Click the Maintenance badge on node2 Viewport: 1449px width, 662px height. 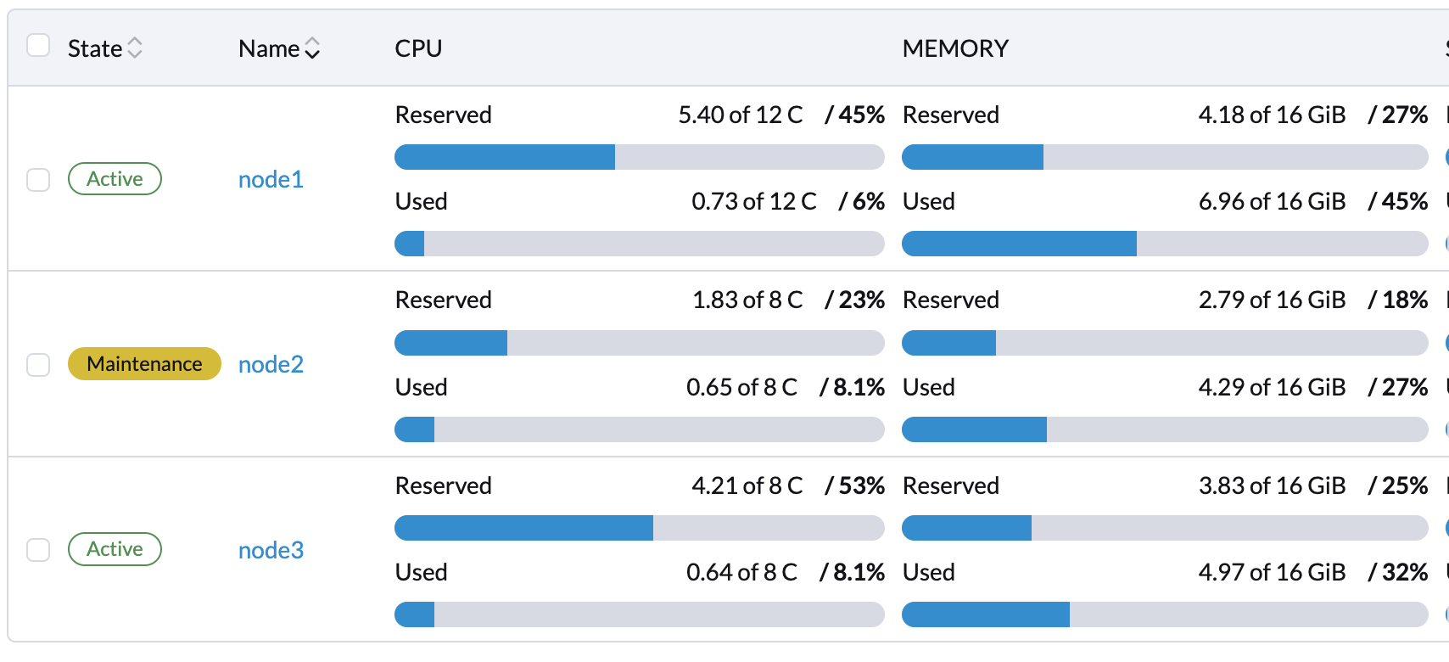point(144,363)
